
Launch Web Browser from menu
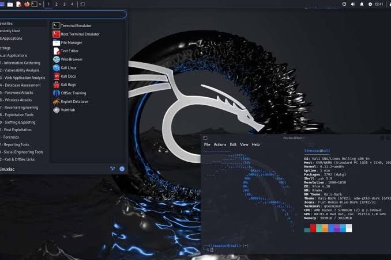67,59
